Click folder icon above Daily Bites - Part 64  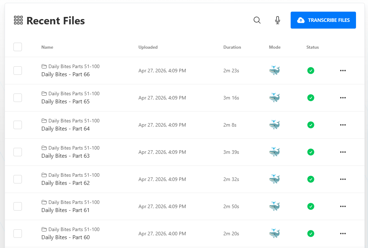[44, 121]
